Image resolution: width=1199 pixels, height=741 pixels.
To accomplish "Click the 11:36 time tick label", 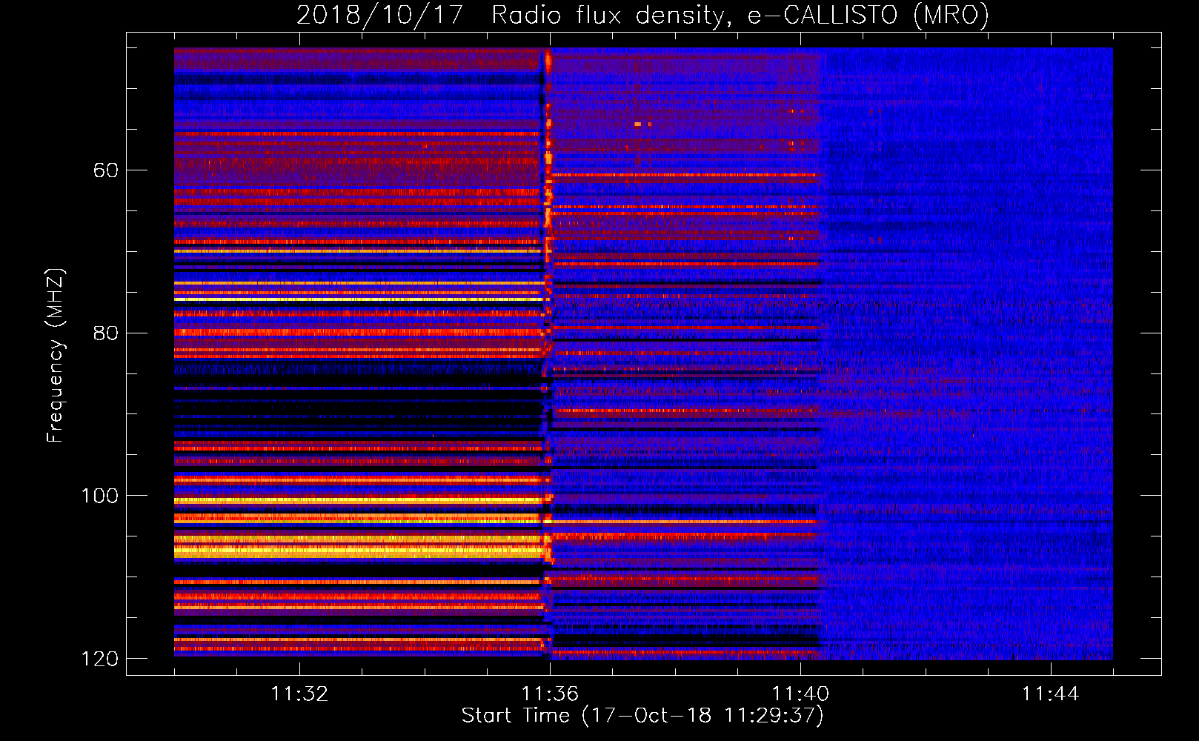I will (x=550, y=694).
